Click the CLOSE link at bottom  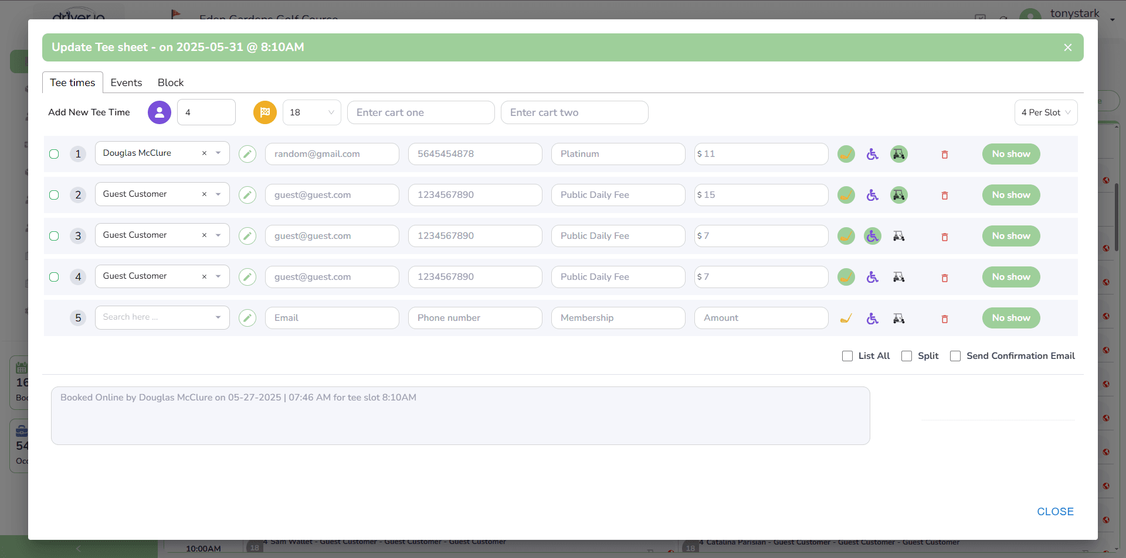pyautogui.click(x=1055, y=511)
